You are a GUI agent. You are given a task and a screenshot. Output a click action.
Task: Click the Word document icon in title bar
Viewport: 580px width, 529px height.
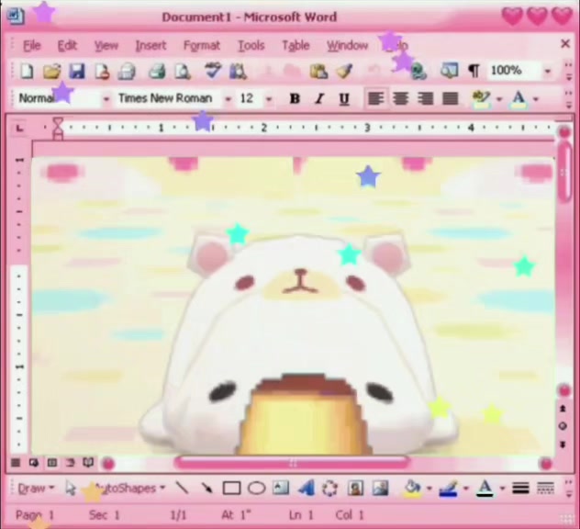point(16,16)
